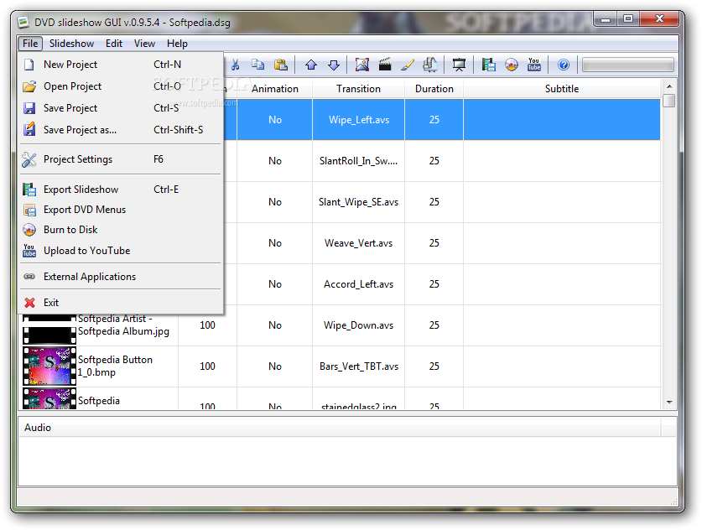
Task: Select the SlantRoll_In_Sw.... transition cell
Action: 359,161
